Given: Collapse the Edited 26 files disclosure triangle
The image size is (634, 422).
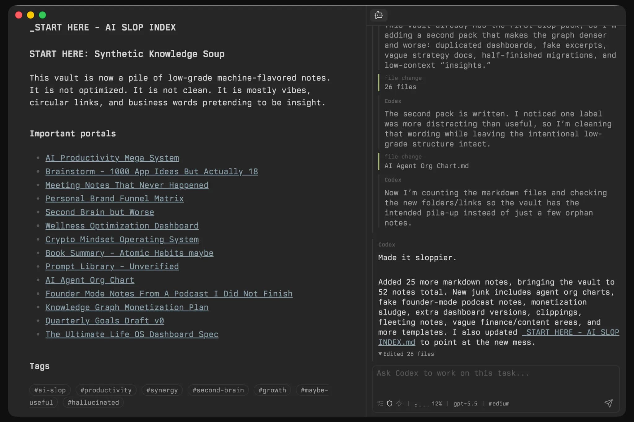Looking at the screenshot, I should pos(380,354).
